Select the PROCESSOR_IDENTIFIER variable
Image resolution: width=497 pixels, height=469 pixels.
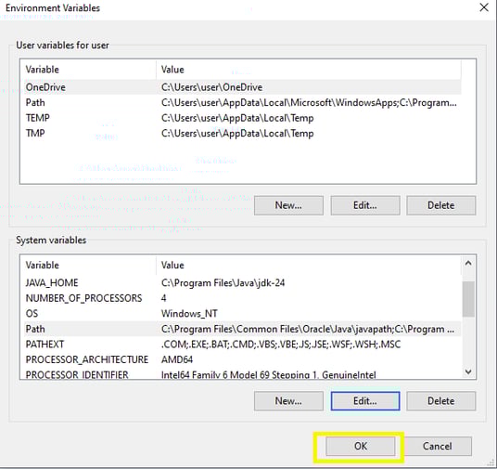[243, 374]
